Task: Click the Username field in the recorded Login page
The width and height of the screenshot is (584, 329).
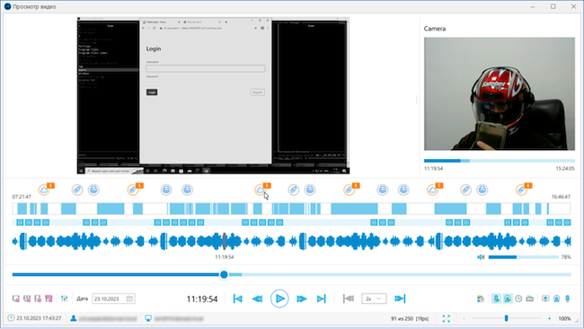Action: click(x=206, y=68)
